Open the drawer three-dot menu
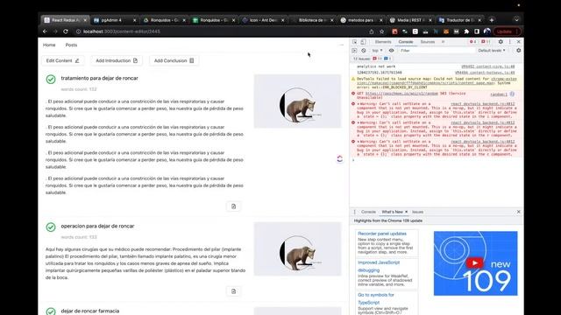The height and width of the screenshot is (315, 561). pos(354,212)
